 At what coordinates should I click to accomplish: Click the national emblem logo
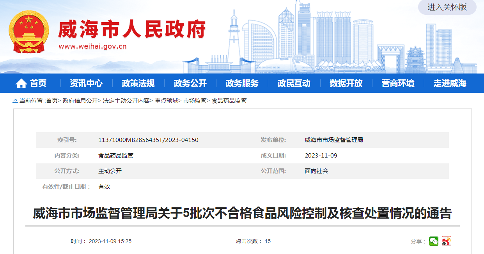[x=29, y=32]
